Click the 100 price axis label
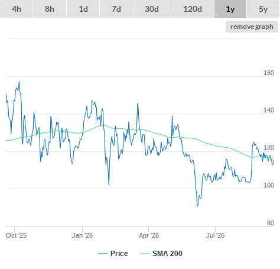 pos(269,185)
